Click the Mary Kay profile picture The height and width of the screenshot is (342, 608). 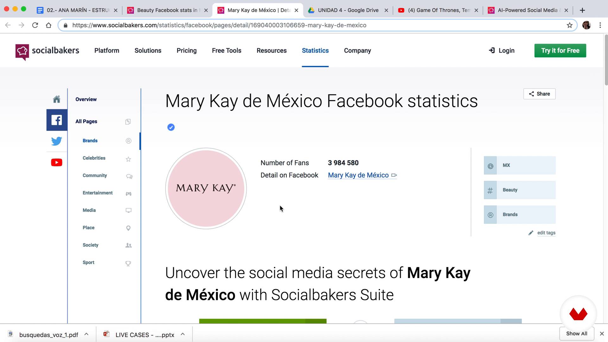pos(206,189)
